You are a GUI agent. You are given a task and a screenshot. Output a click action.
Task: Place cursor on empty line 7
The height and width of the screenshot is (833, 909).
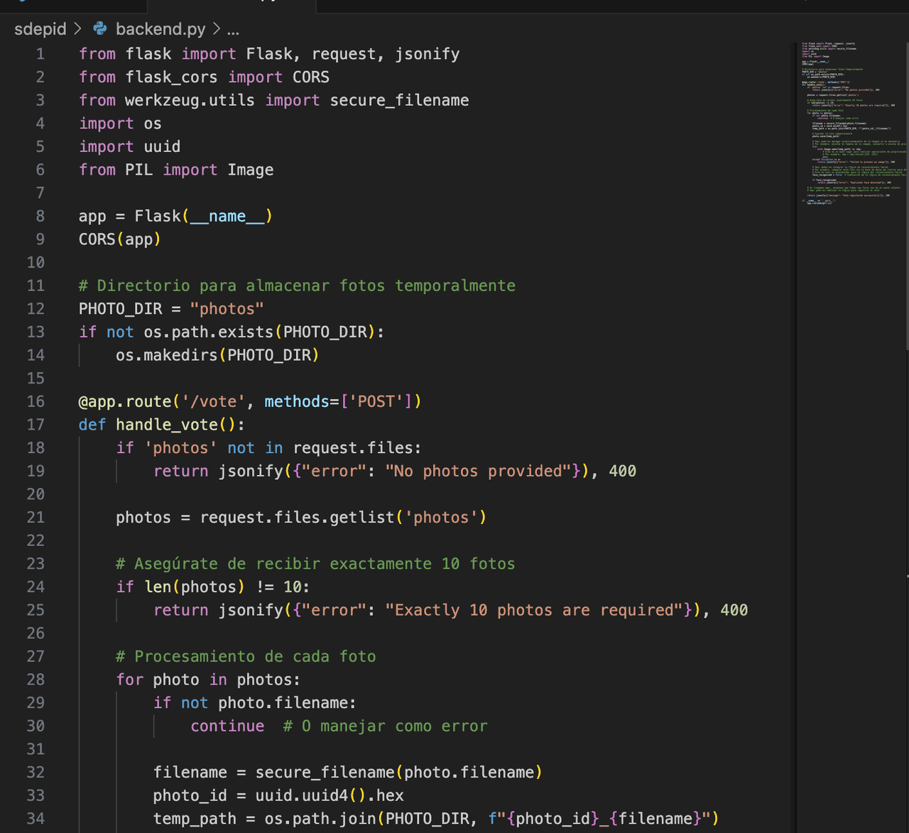pyautogui.click(x=284, y=193)
